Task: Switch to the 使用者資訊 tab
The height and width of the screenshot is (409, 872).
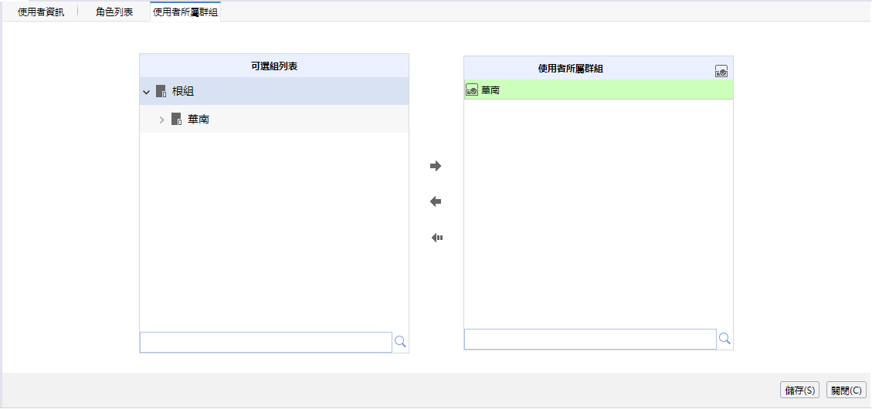Action: pos(41,12)
